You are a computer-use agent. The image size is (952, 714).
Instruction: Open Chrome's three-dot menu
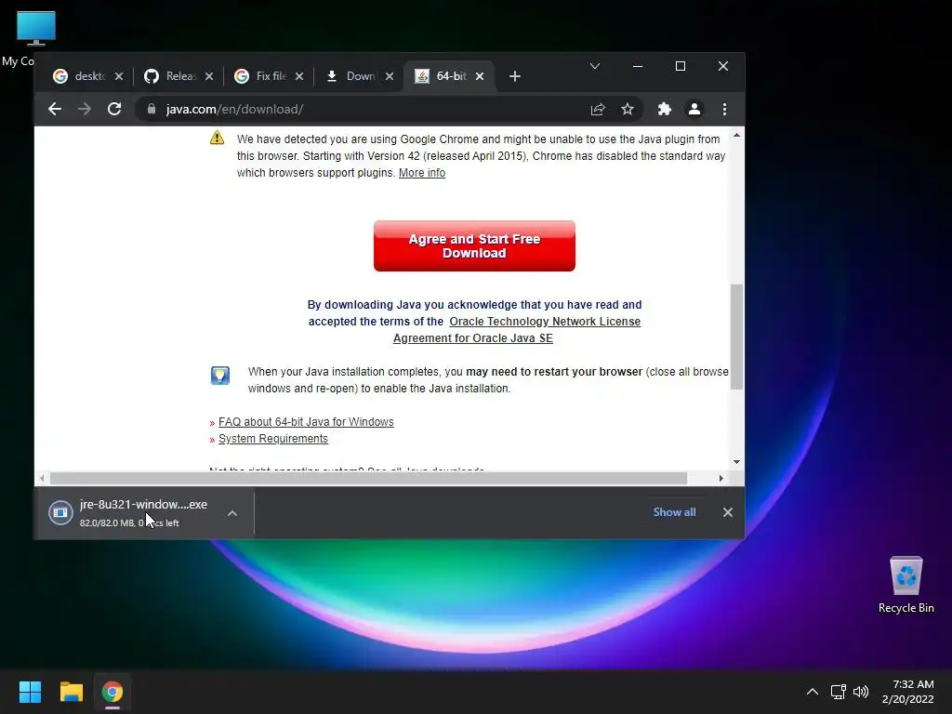pyautogui.click(x=724, y=110)
